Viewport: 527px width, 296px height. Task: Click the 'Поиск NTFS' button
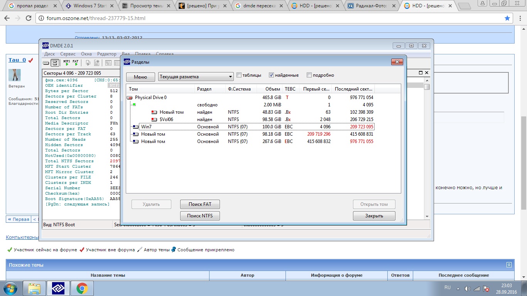click(200, 216)
